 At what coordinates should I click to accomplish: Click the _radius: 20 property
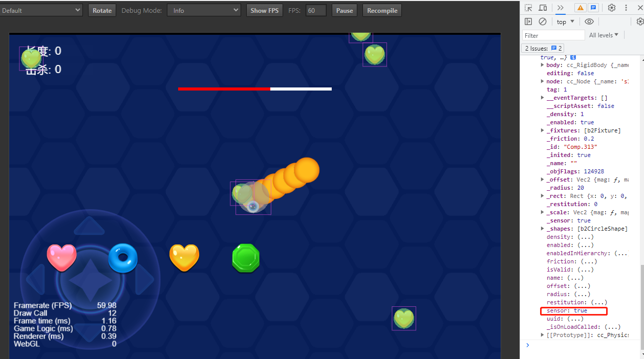[565, 188]
